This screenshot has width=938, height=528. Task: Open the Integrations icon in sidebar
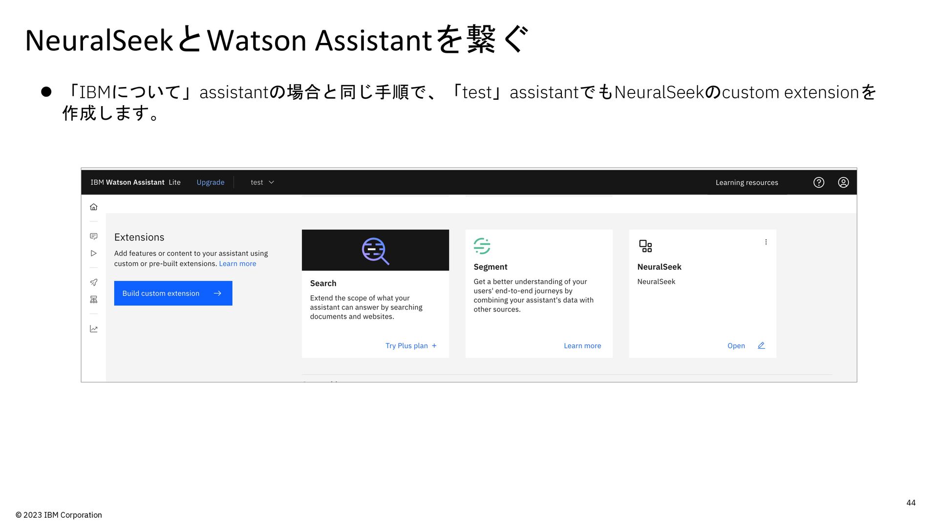(x=94, y=299)
